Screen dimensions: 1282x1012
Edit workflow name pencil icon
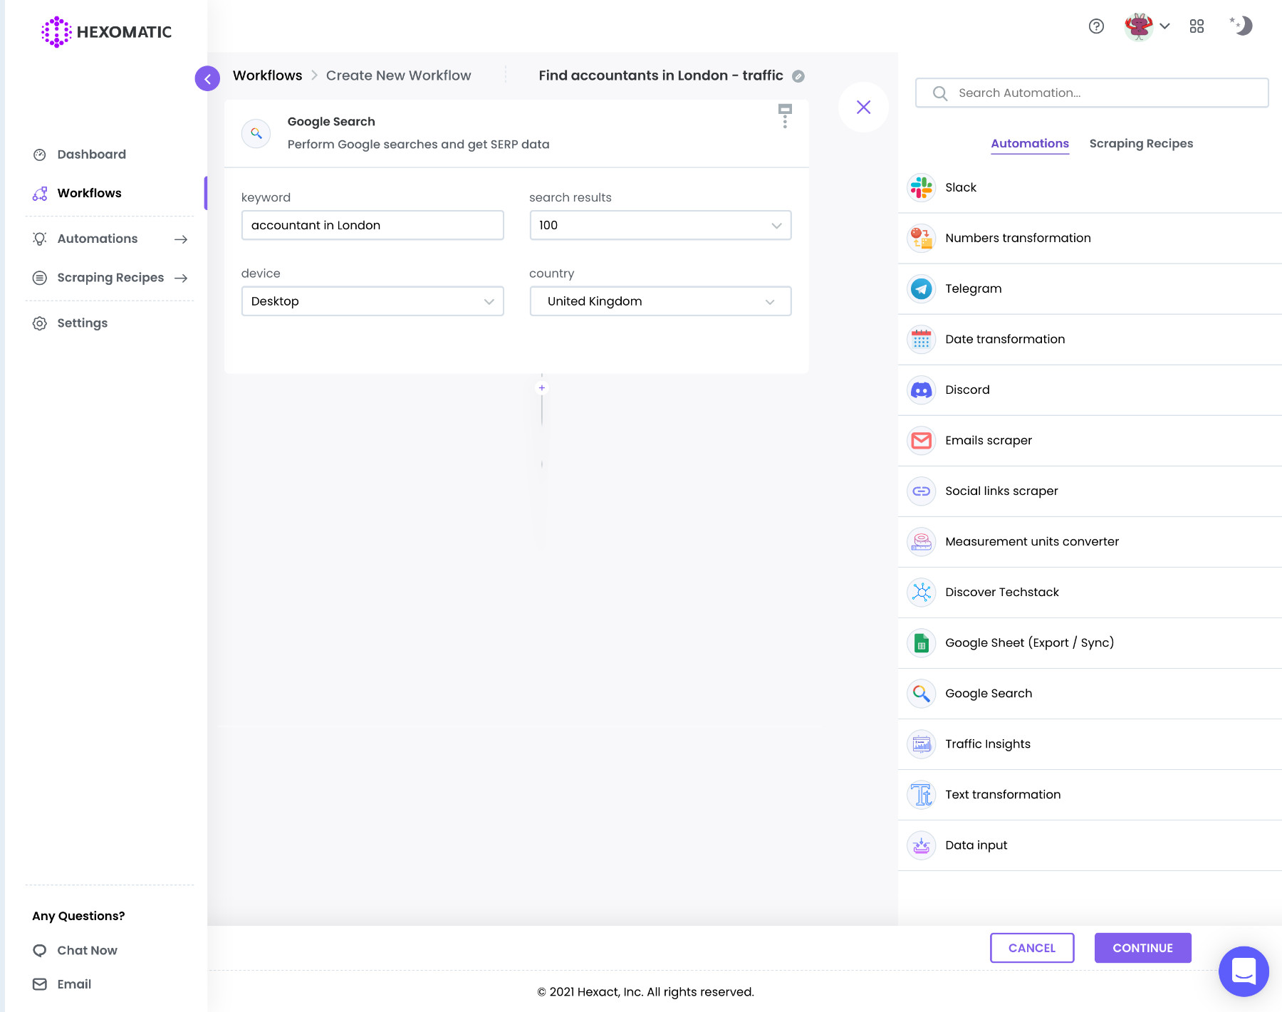tap(798, 76)
